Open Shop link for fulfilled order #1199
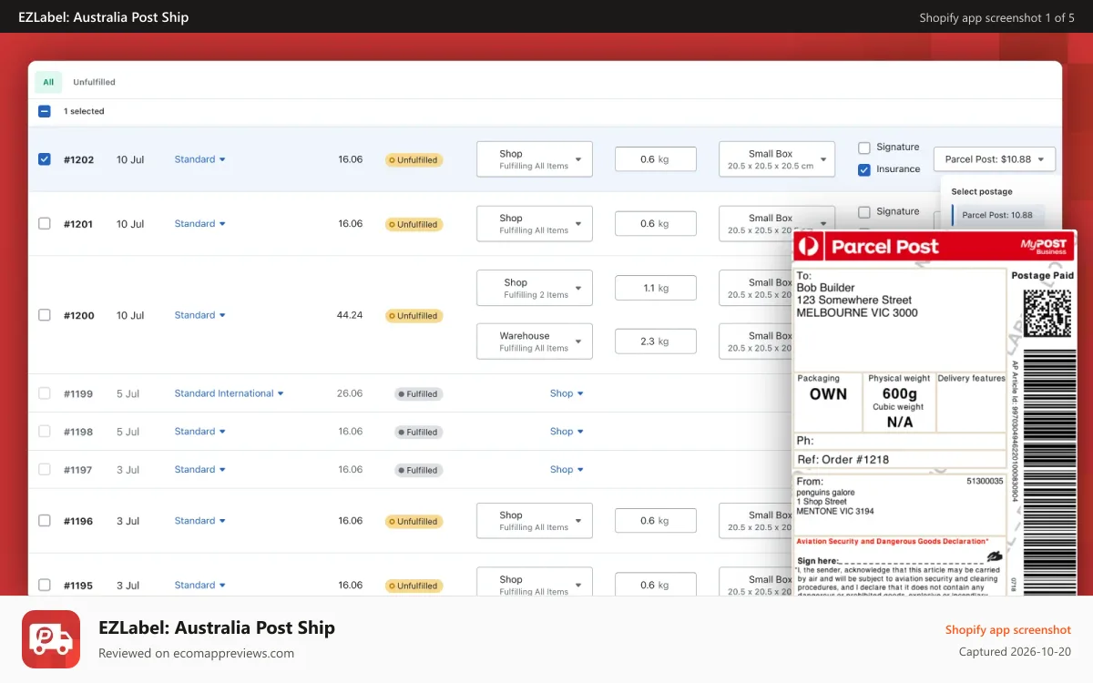1093x683 pixels. click(x=567, y=393)
